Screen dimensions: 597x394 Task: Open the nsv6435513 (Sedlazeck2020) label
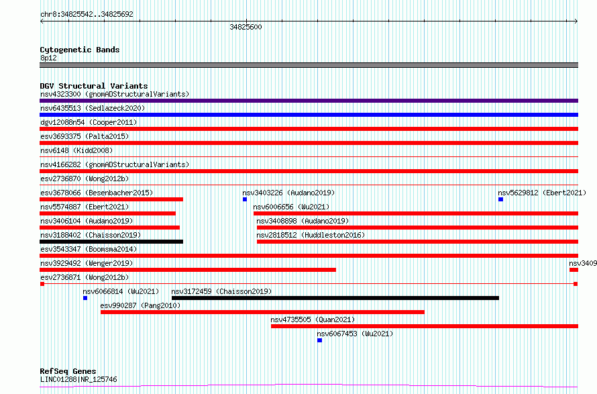click(93, 108)
